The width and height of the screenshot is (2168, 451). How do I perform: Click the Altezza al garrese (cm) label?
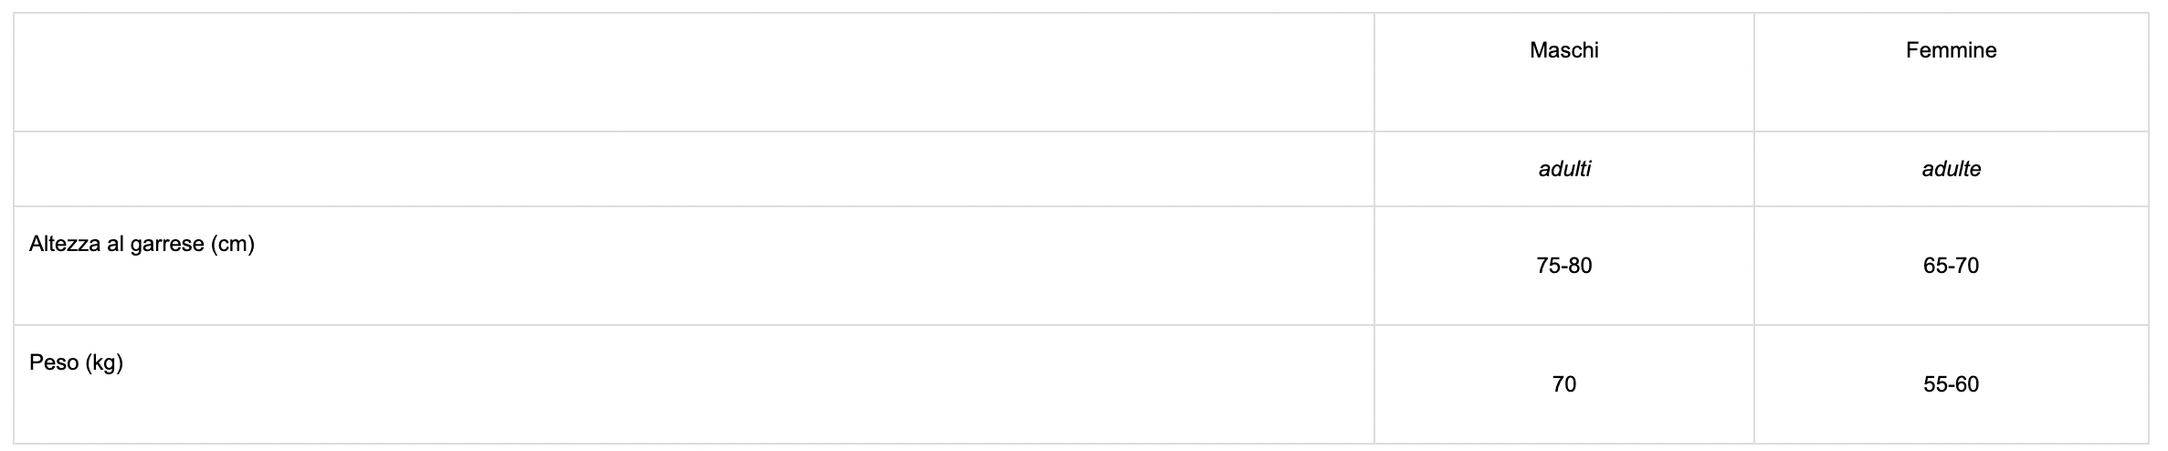tap(142, 245)
